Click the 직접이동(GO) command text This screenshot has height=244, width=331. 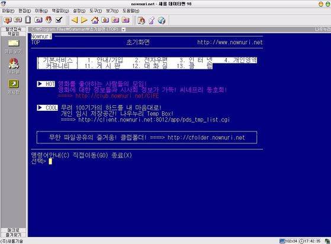pos(91,155)
